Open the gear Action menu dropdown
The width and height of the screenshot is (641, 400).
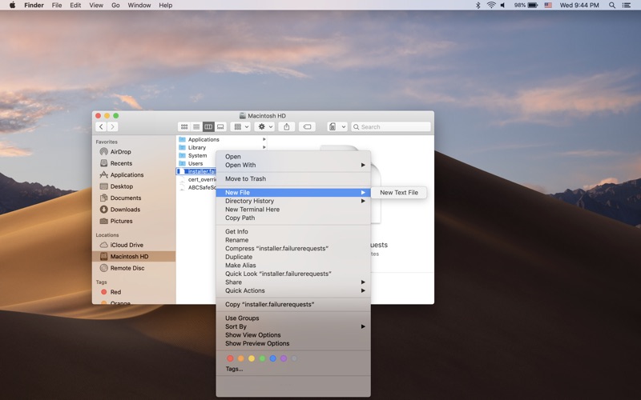tap(264, 127)
